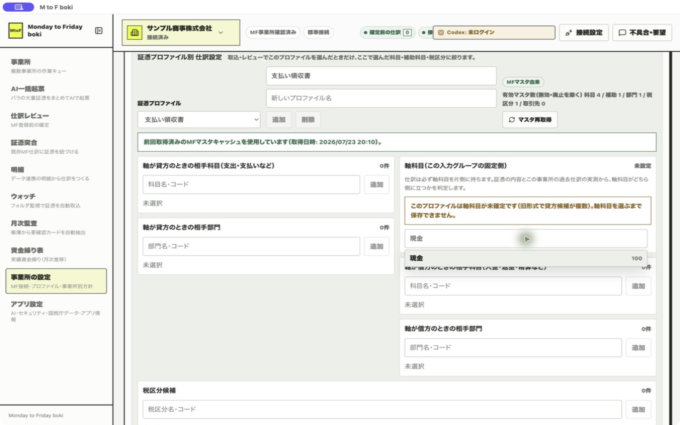Screen dimensions: 680x425
Task: Open 資金繰り表 in the sidebar
Action: tap(56, 254)
